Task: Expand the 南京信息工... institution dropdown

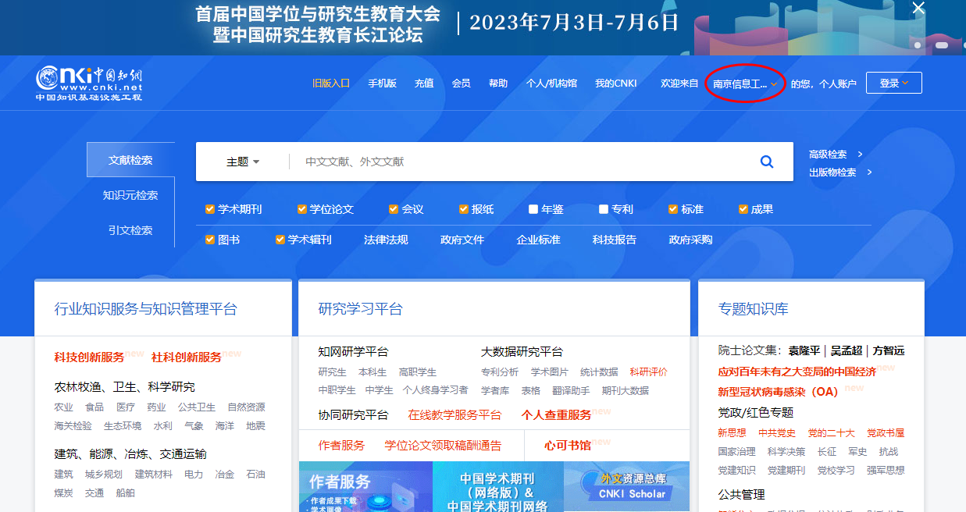Action: point(746,84)
